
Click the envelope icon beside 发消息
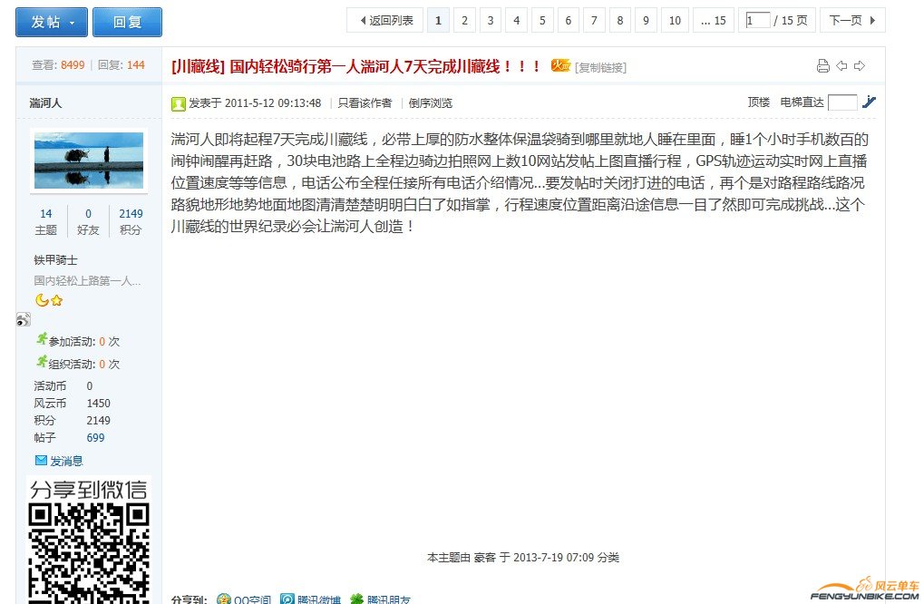[x=41, y=461]
